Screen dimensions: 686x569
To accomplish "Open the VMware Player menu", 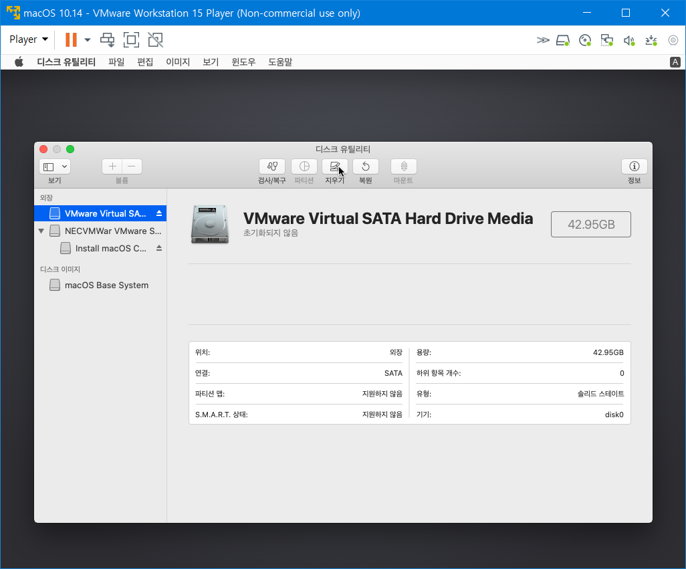I will tap(29, 39).
